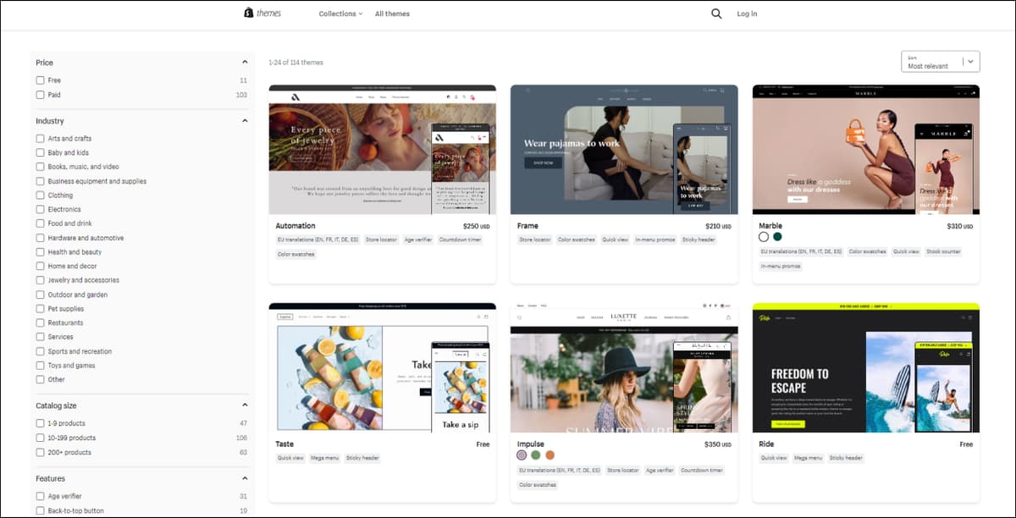Viewport: 1016px width, 518px height.
Task: Click the Shopify themes logo
Action: (x=262, y=14)
